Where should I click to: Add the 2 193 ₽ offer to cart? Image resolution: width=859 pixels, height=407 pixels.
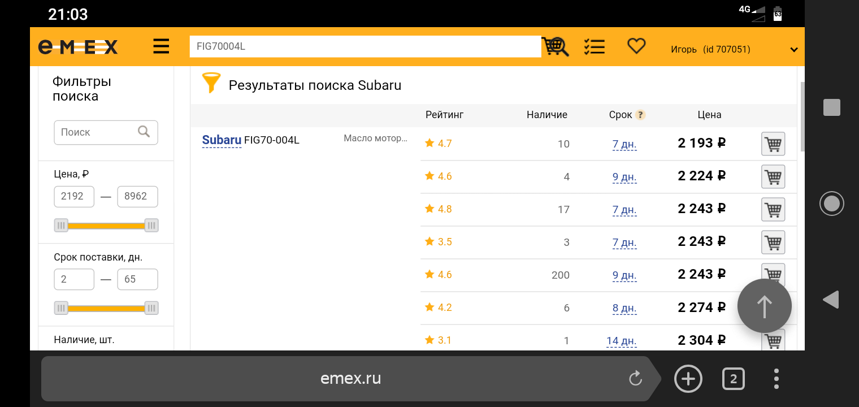coord(773,144)
